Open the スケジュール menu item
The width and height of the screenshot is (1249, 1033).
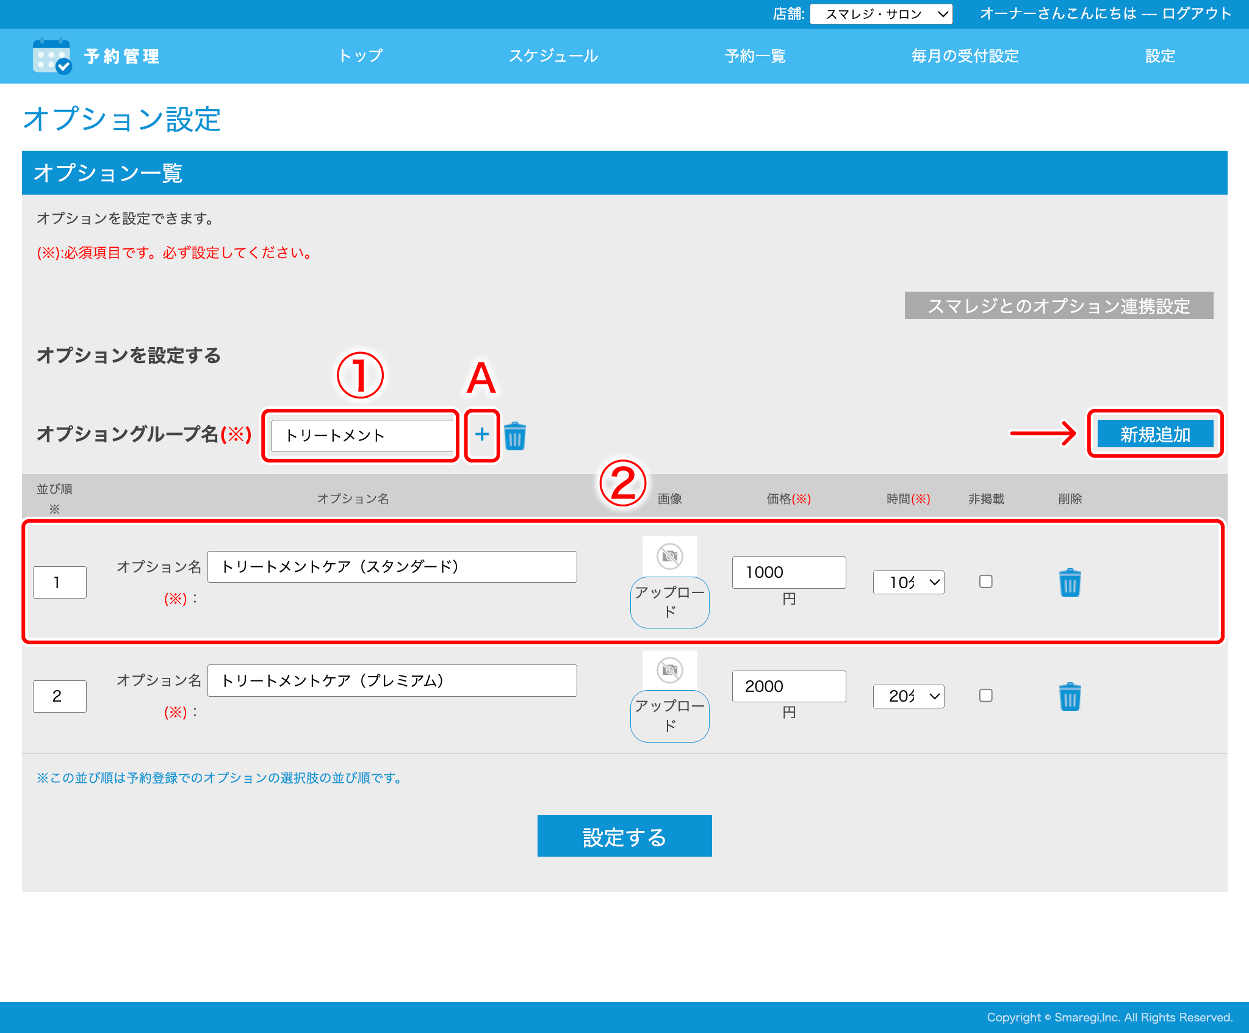(553, 56)
